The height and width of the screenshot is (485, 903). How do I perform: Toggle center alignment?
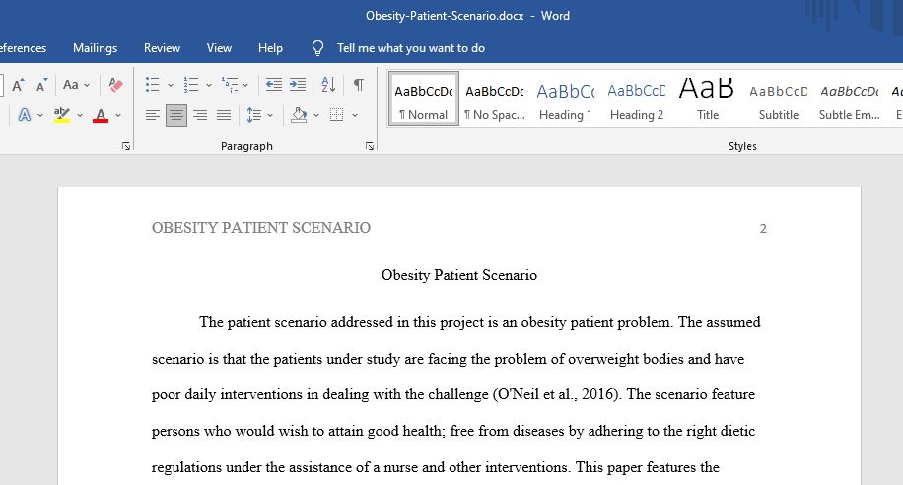[x=176, y=115]
